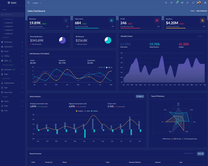Image resolution: width=208 pixels, height=166 pixels.
Task: Open the mail messages icon
Action: [182, 3]
